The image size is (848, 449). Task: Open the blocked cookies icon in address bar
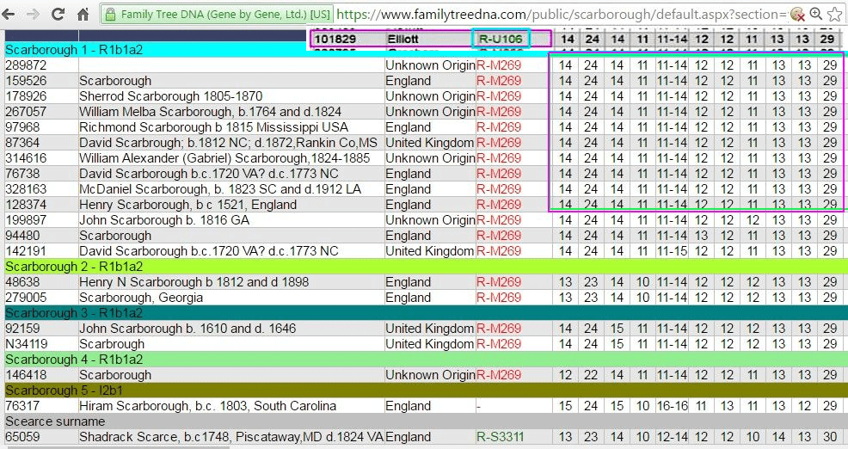pos(797,14)
